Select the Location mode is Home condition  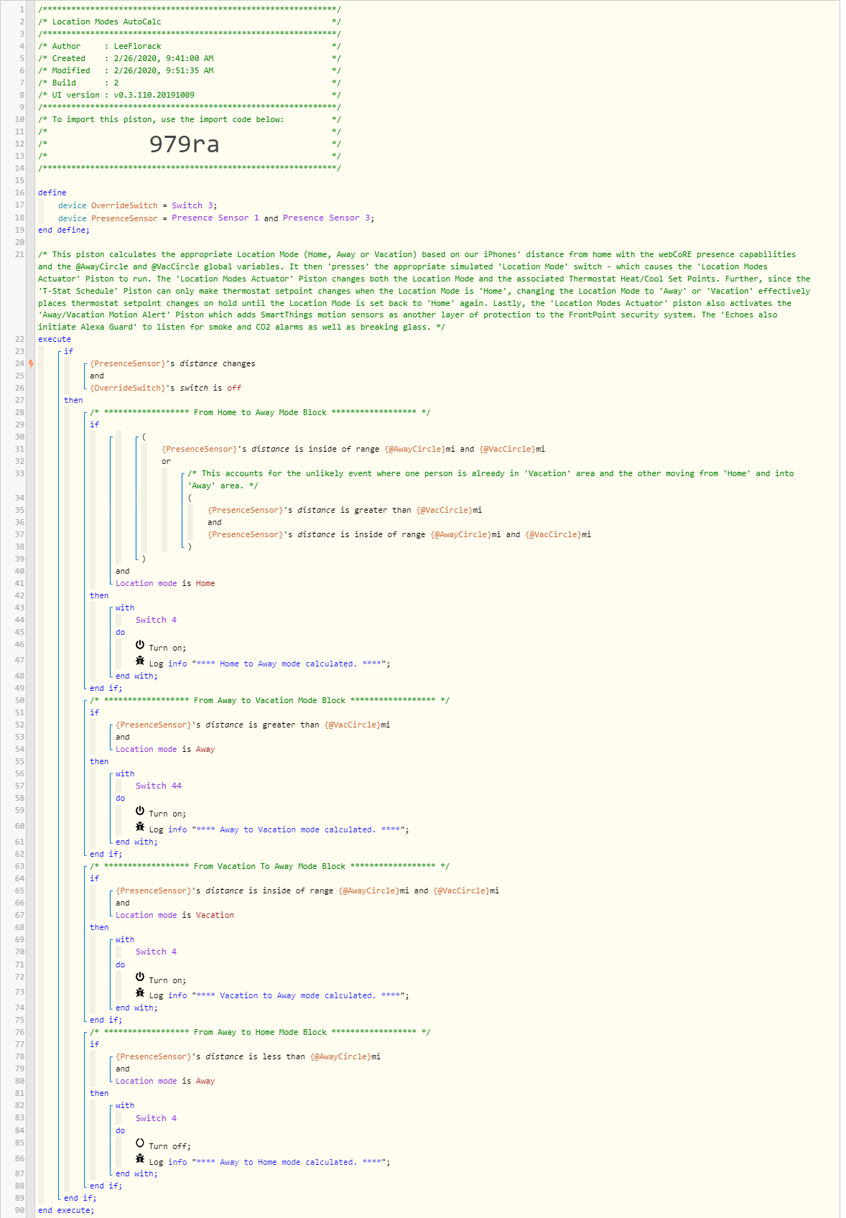[x=165, y=583]
